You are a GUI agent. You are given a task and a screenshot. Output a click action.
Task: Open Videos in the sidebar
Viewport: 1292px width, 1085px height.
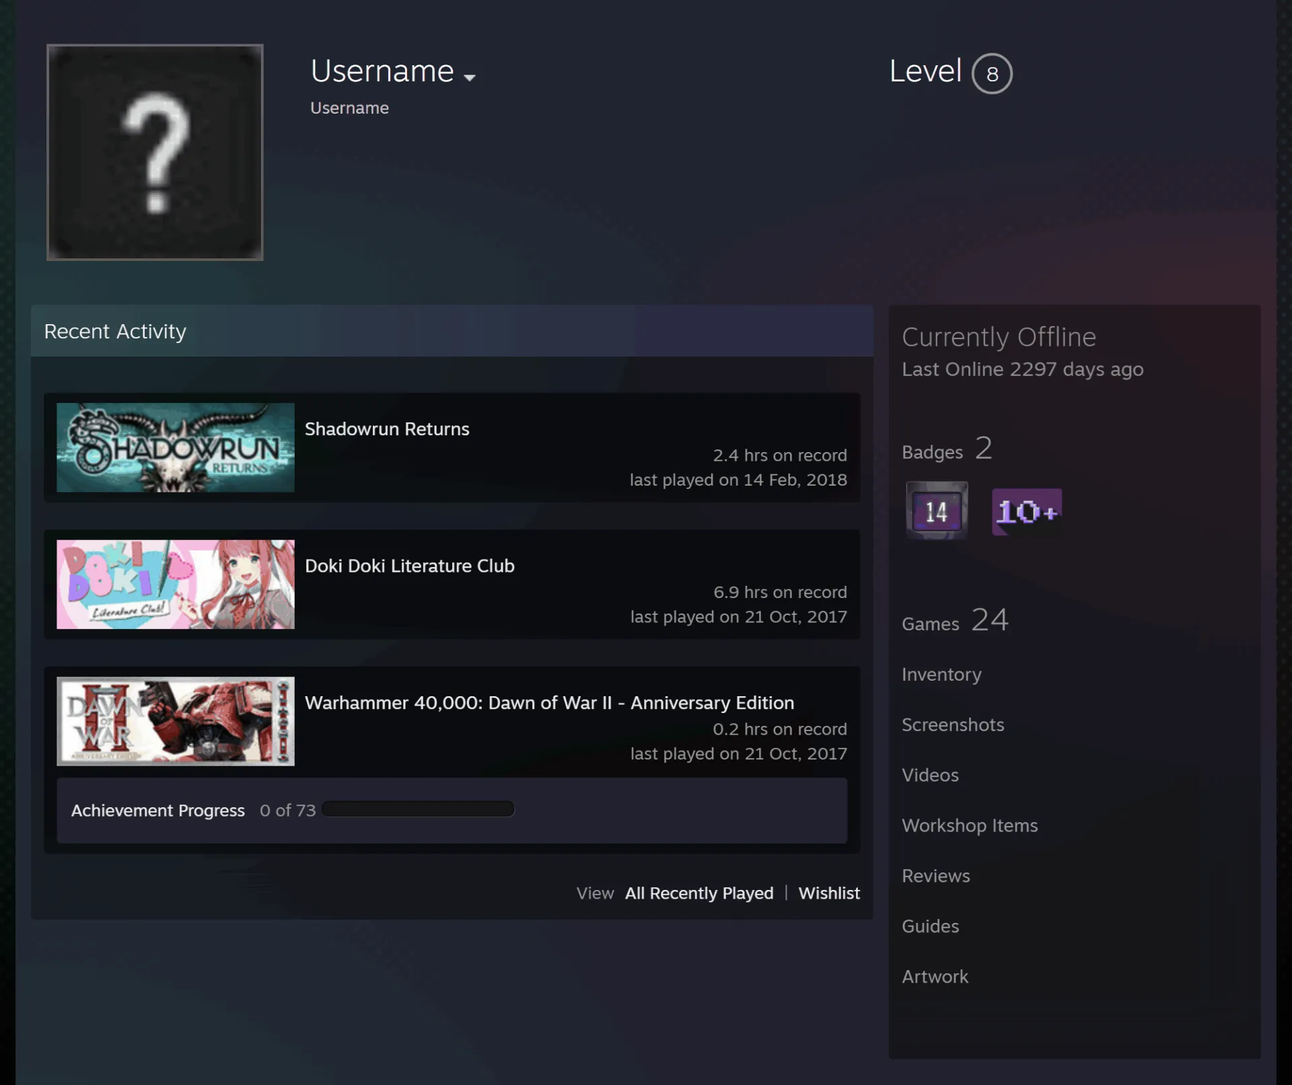[x=930, y=775]
